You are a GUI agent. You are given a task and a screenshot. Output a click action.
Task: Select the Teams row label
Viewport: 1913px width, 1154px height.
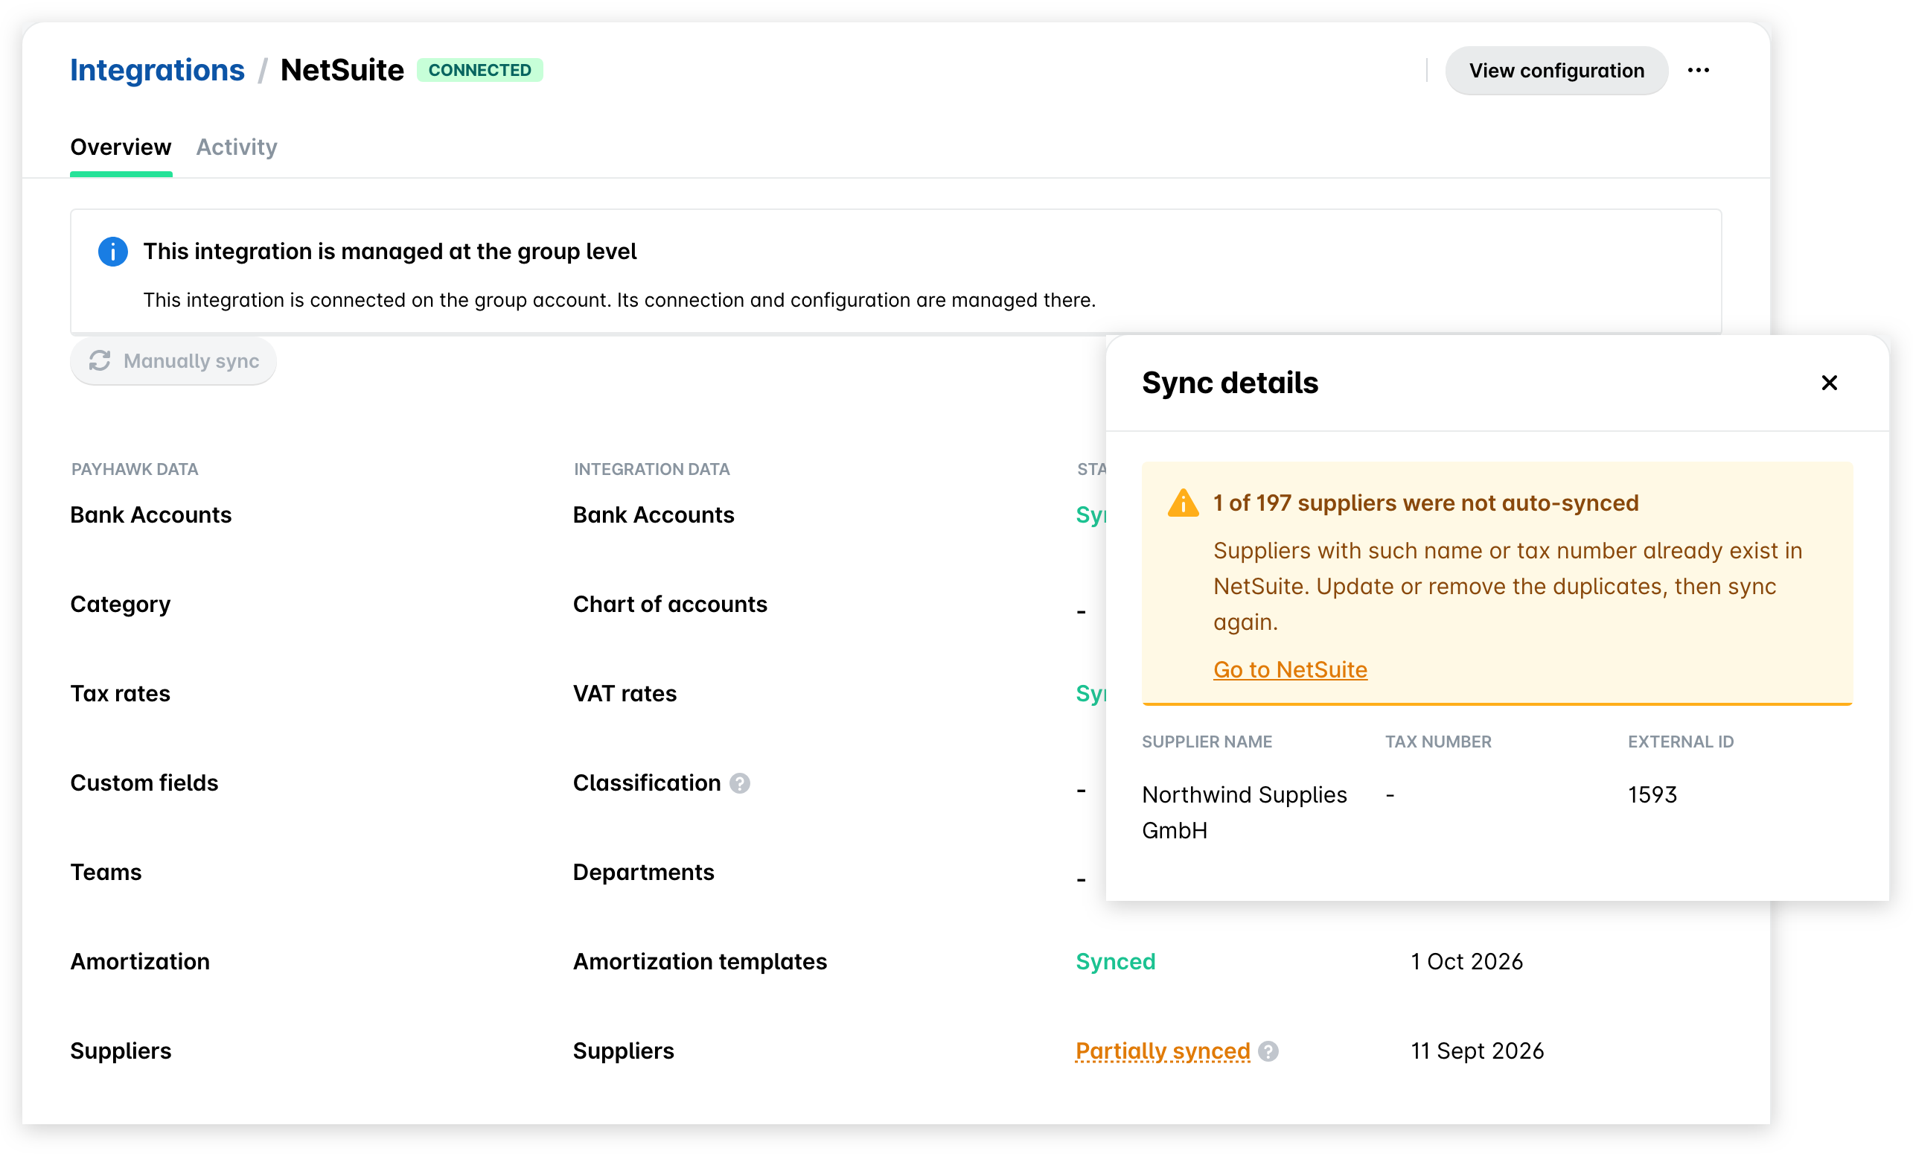[x=106, y=873]
